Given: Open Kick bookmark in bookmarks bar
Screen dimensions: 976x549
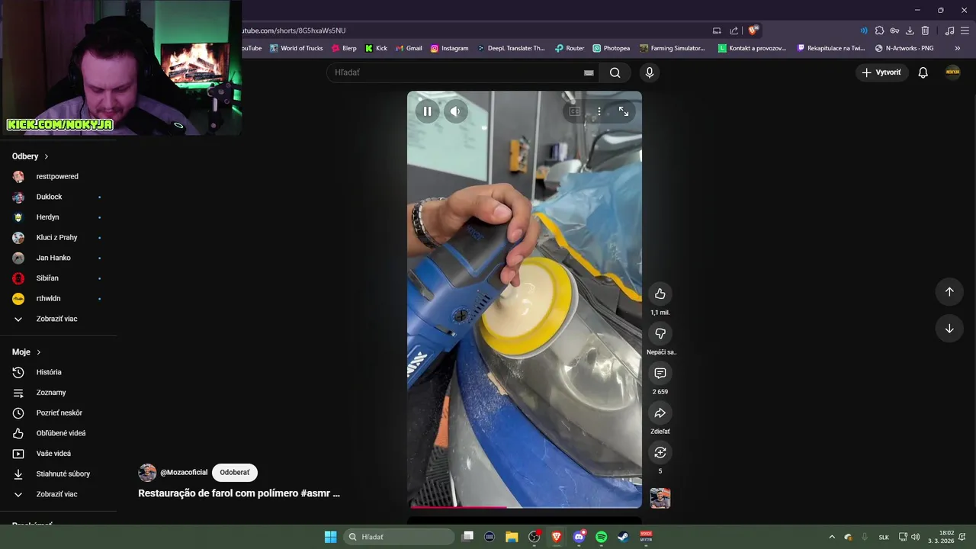Looking at the screenshot, I should (x=376, y=48).
